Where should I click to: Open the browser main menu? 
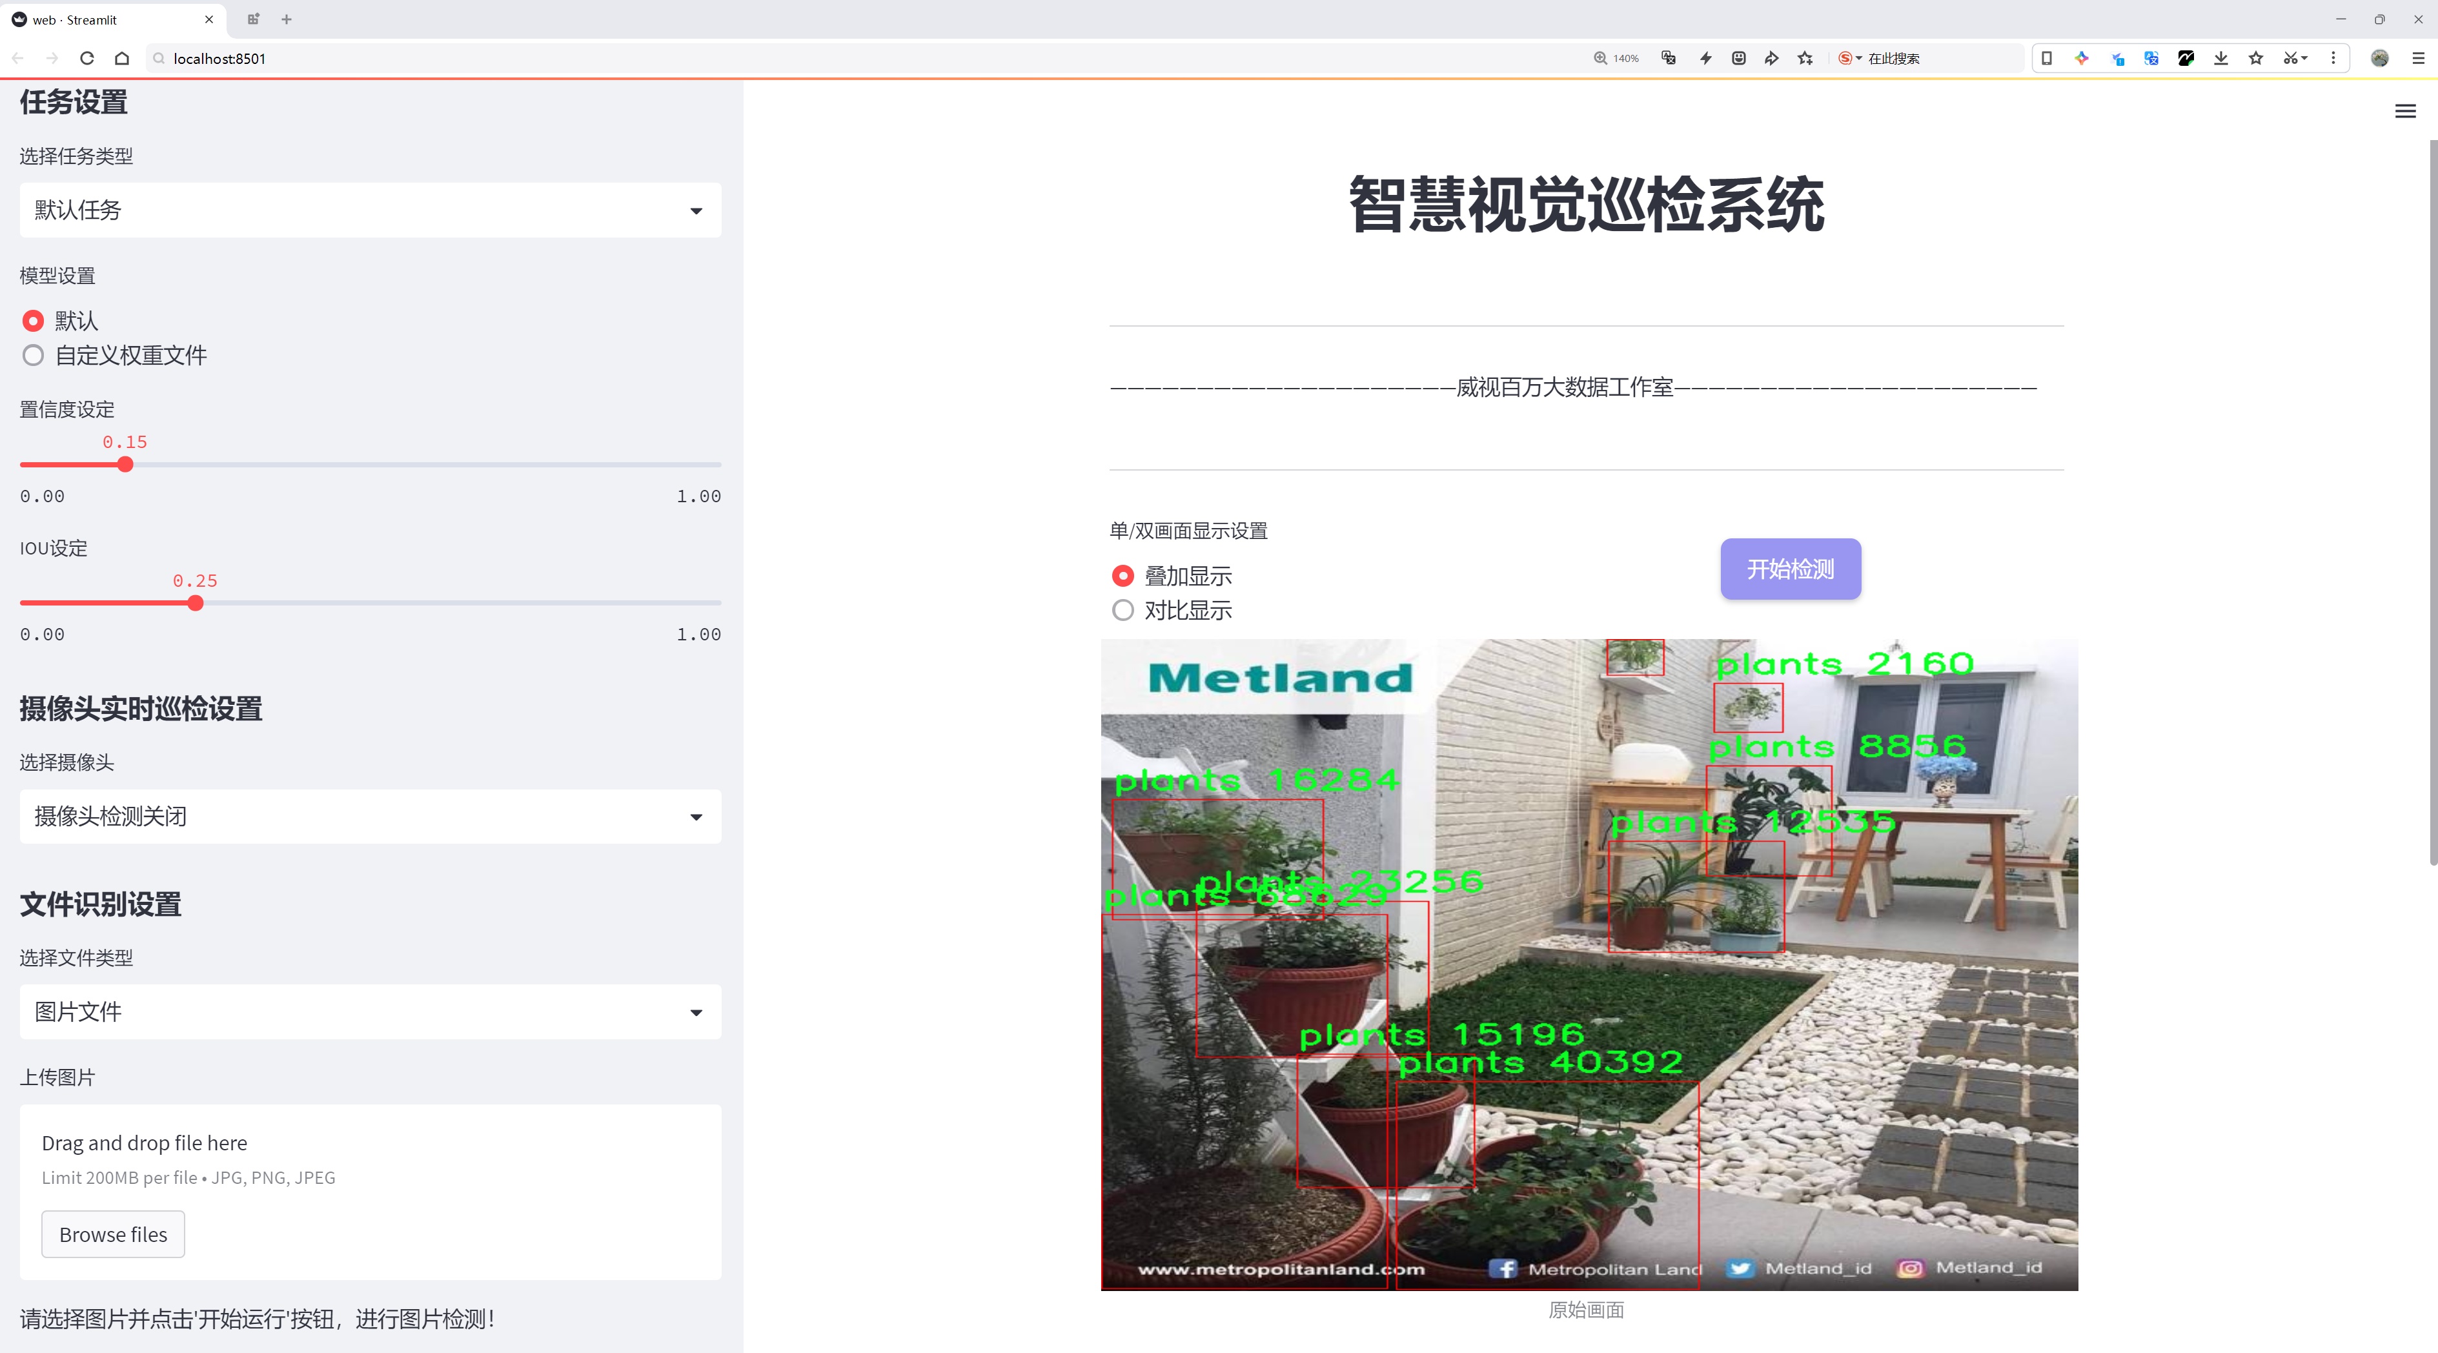coord(2418,57)
